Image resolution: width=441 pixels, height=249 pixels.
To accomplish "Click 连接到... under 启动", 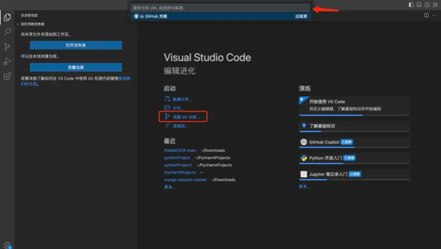I will tap(180, 126).
